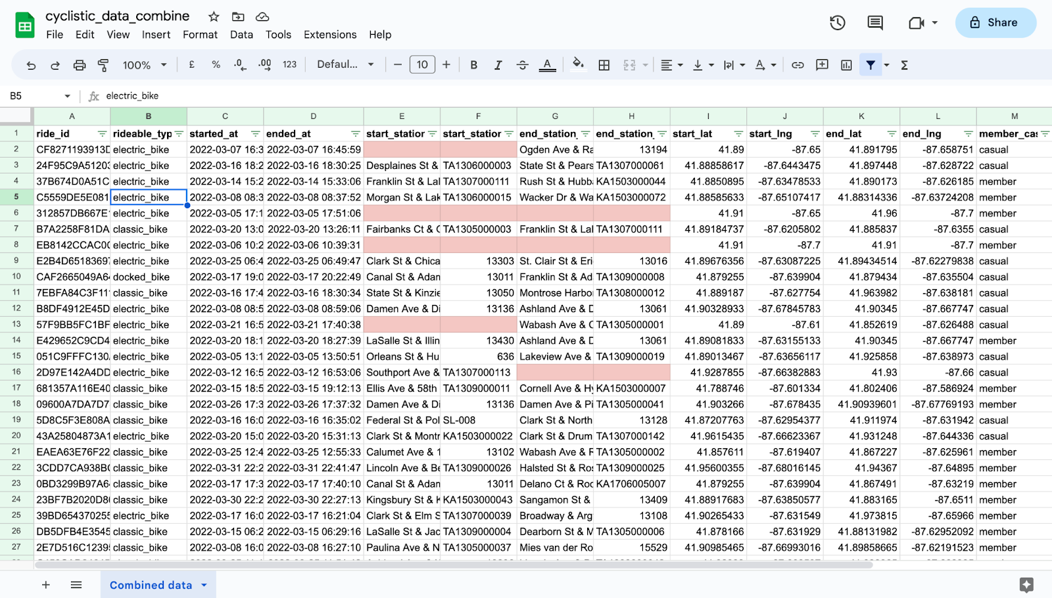Click the insert link icon

798,64
